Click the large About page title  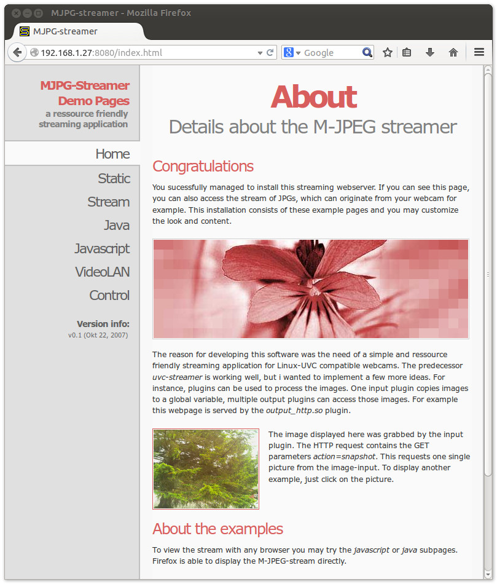(314, 97)
